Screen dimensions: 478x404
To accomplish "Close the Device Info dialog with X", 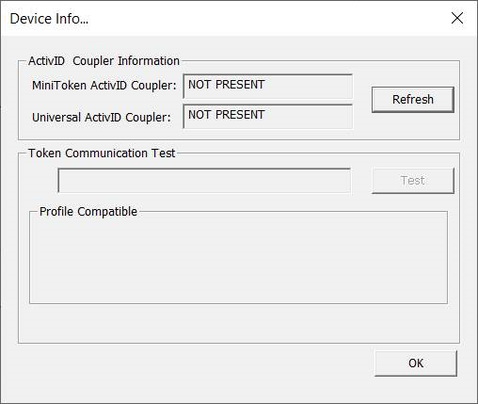I will [x=457, y=18].
